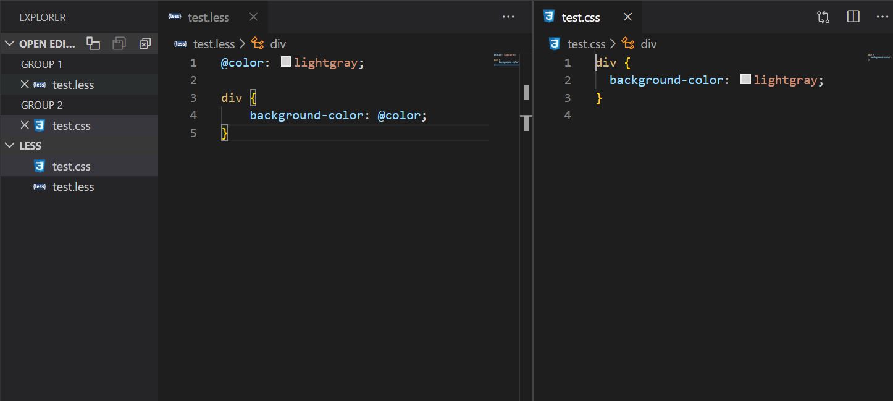Click the lightgray color swatch in test.less
This screenshot has width=893, height=401.
pos(285,61)
